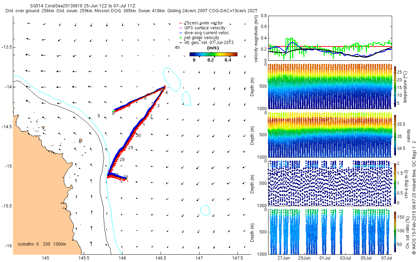The image size is (419, 262).
Task: Click the blue dive-avg current legend marker
Action: tap(181, 33)
